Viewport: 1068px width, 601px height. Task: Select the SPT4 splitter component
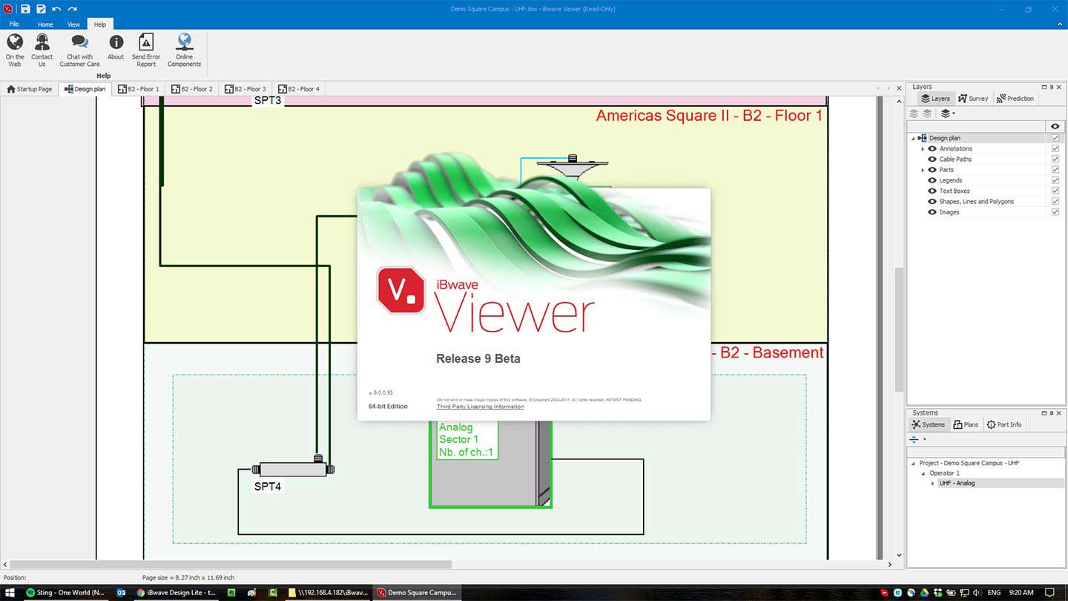click(293, 469)
